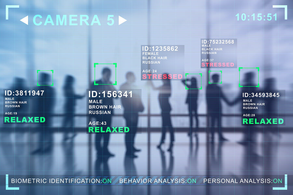Image resolution: width=293 pixels, height=195 pixels.
Task: Click the green RELAXED label under AGE:28
Action: tap(263, 121)
